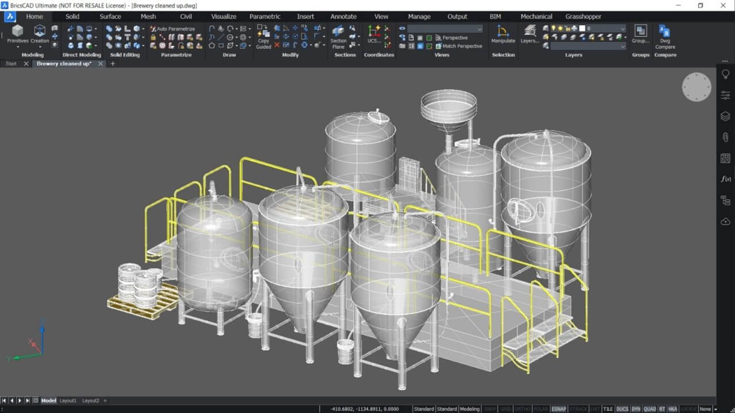
Task: Switch to the Grasshopper ribbon tab
Action: (583, 16)
